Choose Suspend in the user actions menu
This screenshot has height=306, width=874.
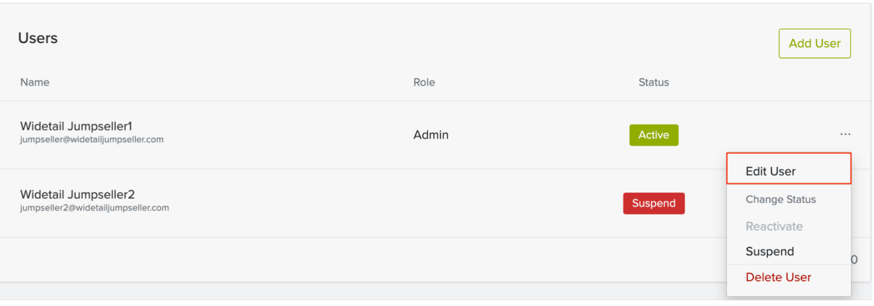tap(769, 252)
